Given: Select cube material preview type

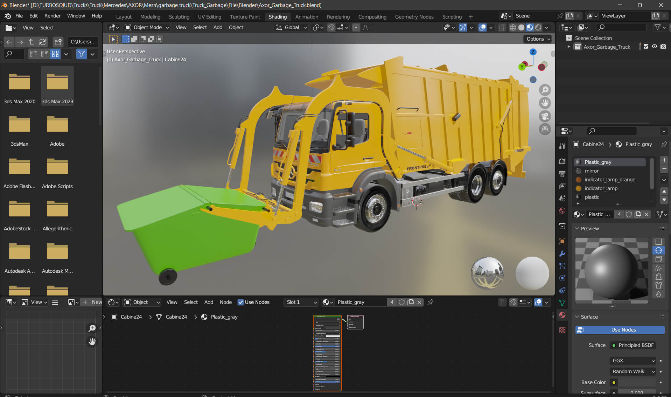Looking at the screenshot, I should point(658,259).
